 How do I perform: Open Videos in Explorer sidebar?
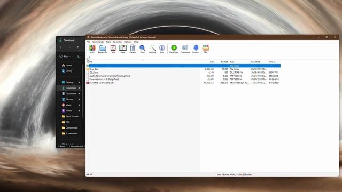tap(67, 110)
